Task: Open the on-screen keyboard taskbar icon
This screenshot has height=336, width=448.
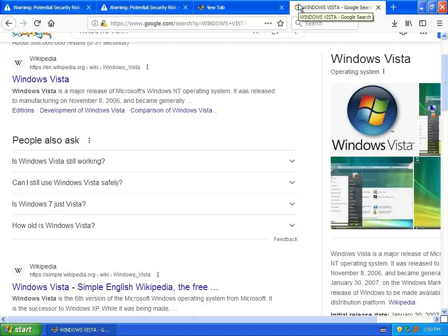Action: 383,330
